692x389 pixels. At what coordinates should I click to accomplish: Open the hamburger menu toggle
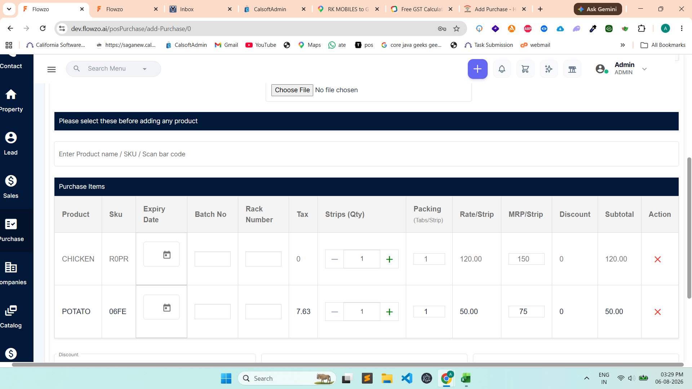52,69
